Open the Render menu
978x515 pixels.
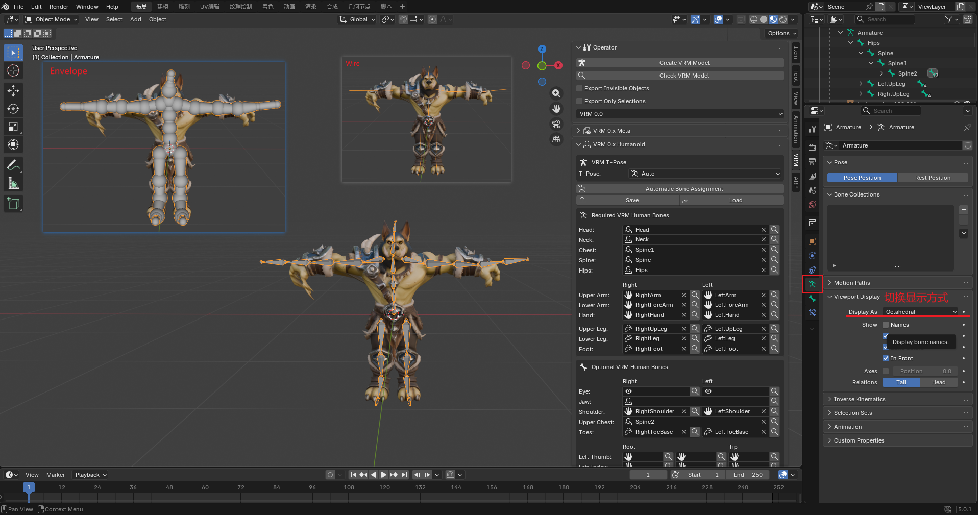(x=59, y=7)
